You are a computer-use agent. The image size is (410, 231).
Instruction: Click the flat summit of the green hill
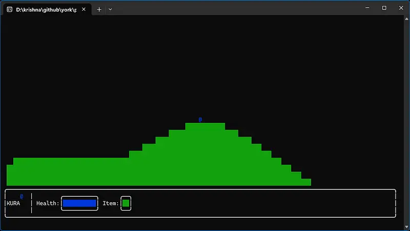pyautogui.click(x=205, y=127)
